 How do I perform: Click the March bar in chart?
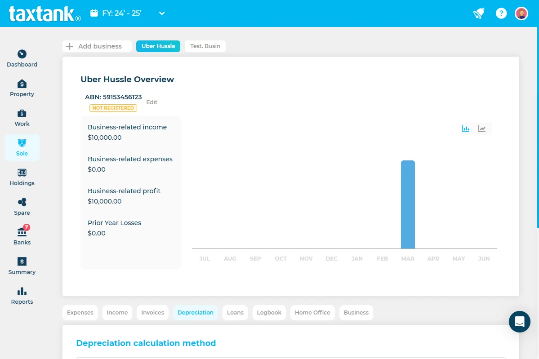[x=408, y=204]
